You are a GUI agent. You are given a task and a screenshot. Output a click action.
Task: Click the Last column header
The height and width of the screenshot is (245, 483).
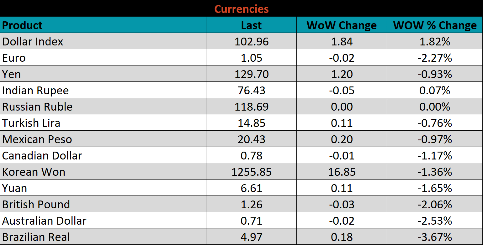pyautogui.click(x=251, y=25)
